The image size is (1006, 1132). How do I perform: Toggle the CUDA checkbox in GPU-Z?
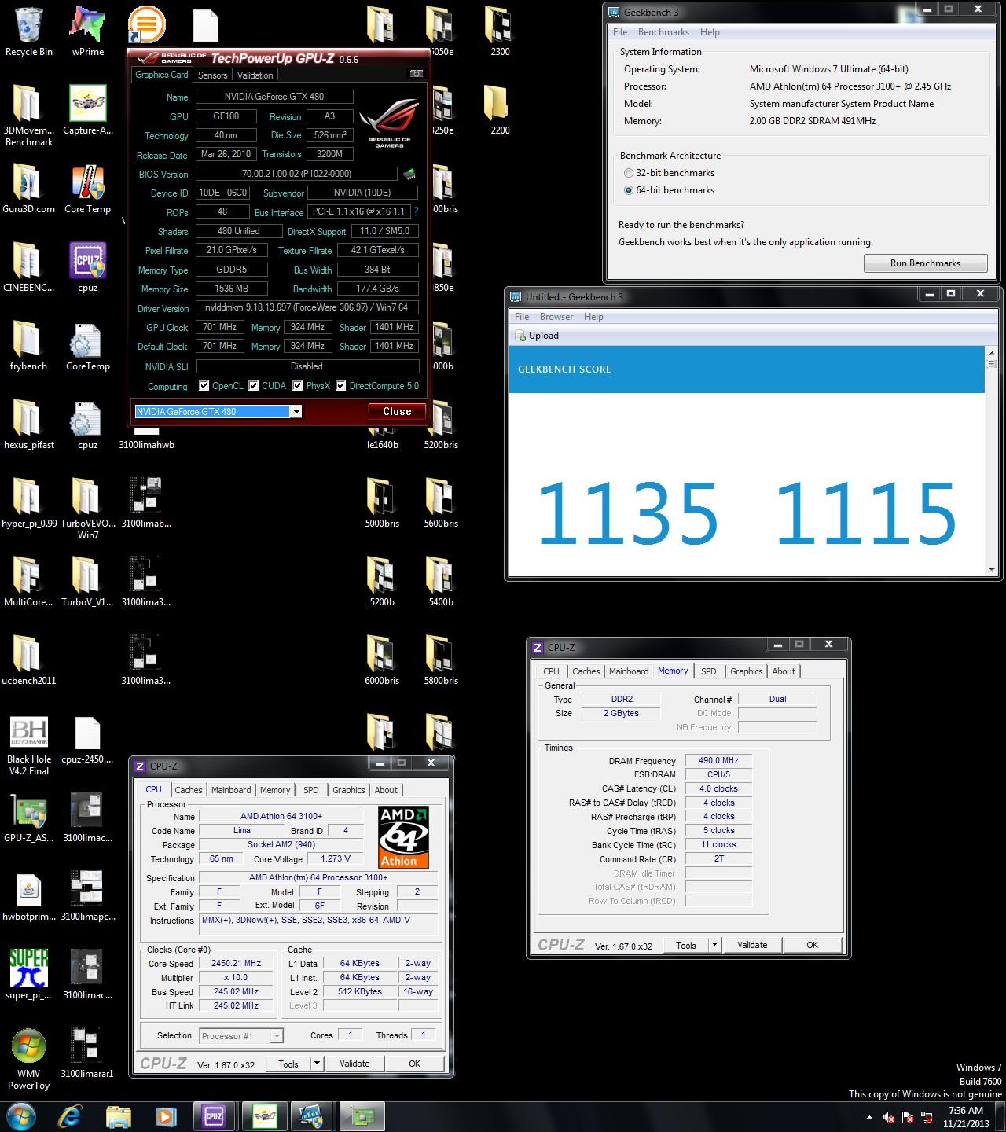(254, 386)
